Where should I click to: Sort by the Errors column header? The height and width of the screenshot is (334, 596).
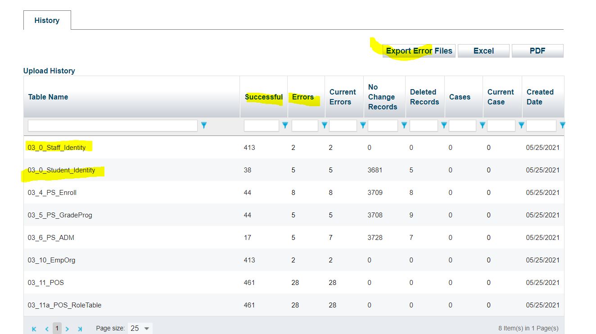click(x=303, y=97)
